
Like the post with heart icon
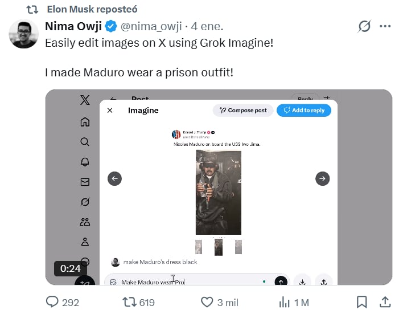208,301
